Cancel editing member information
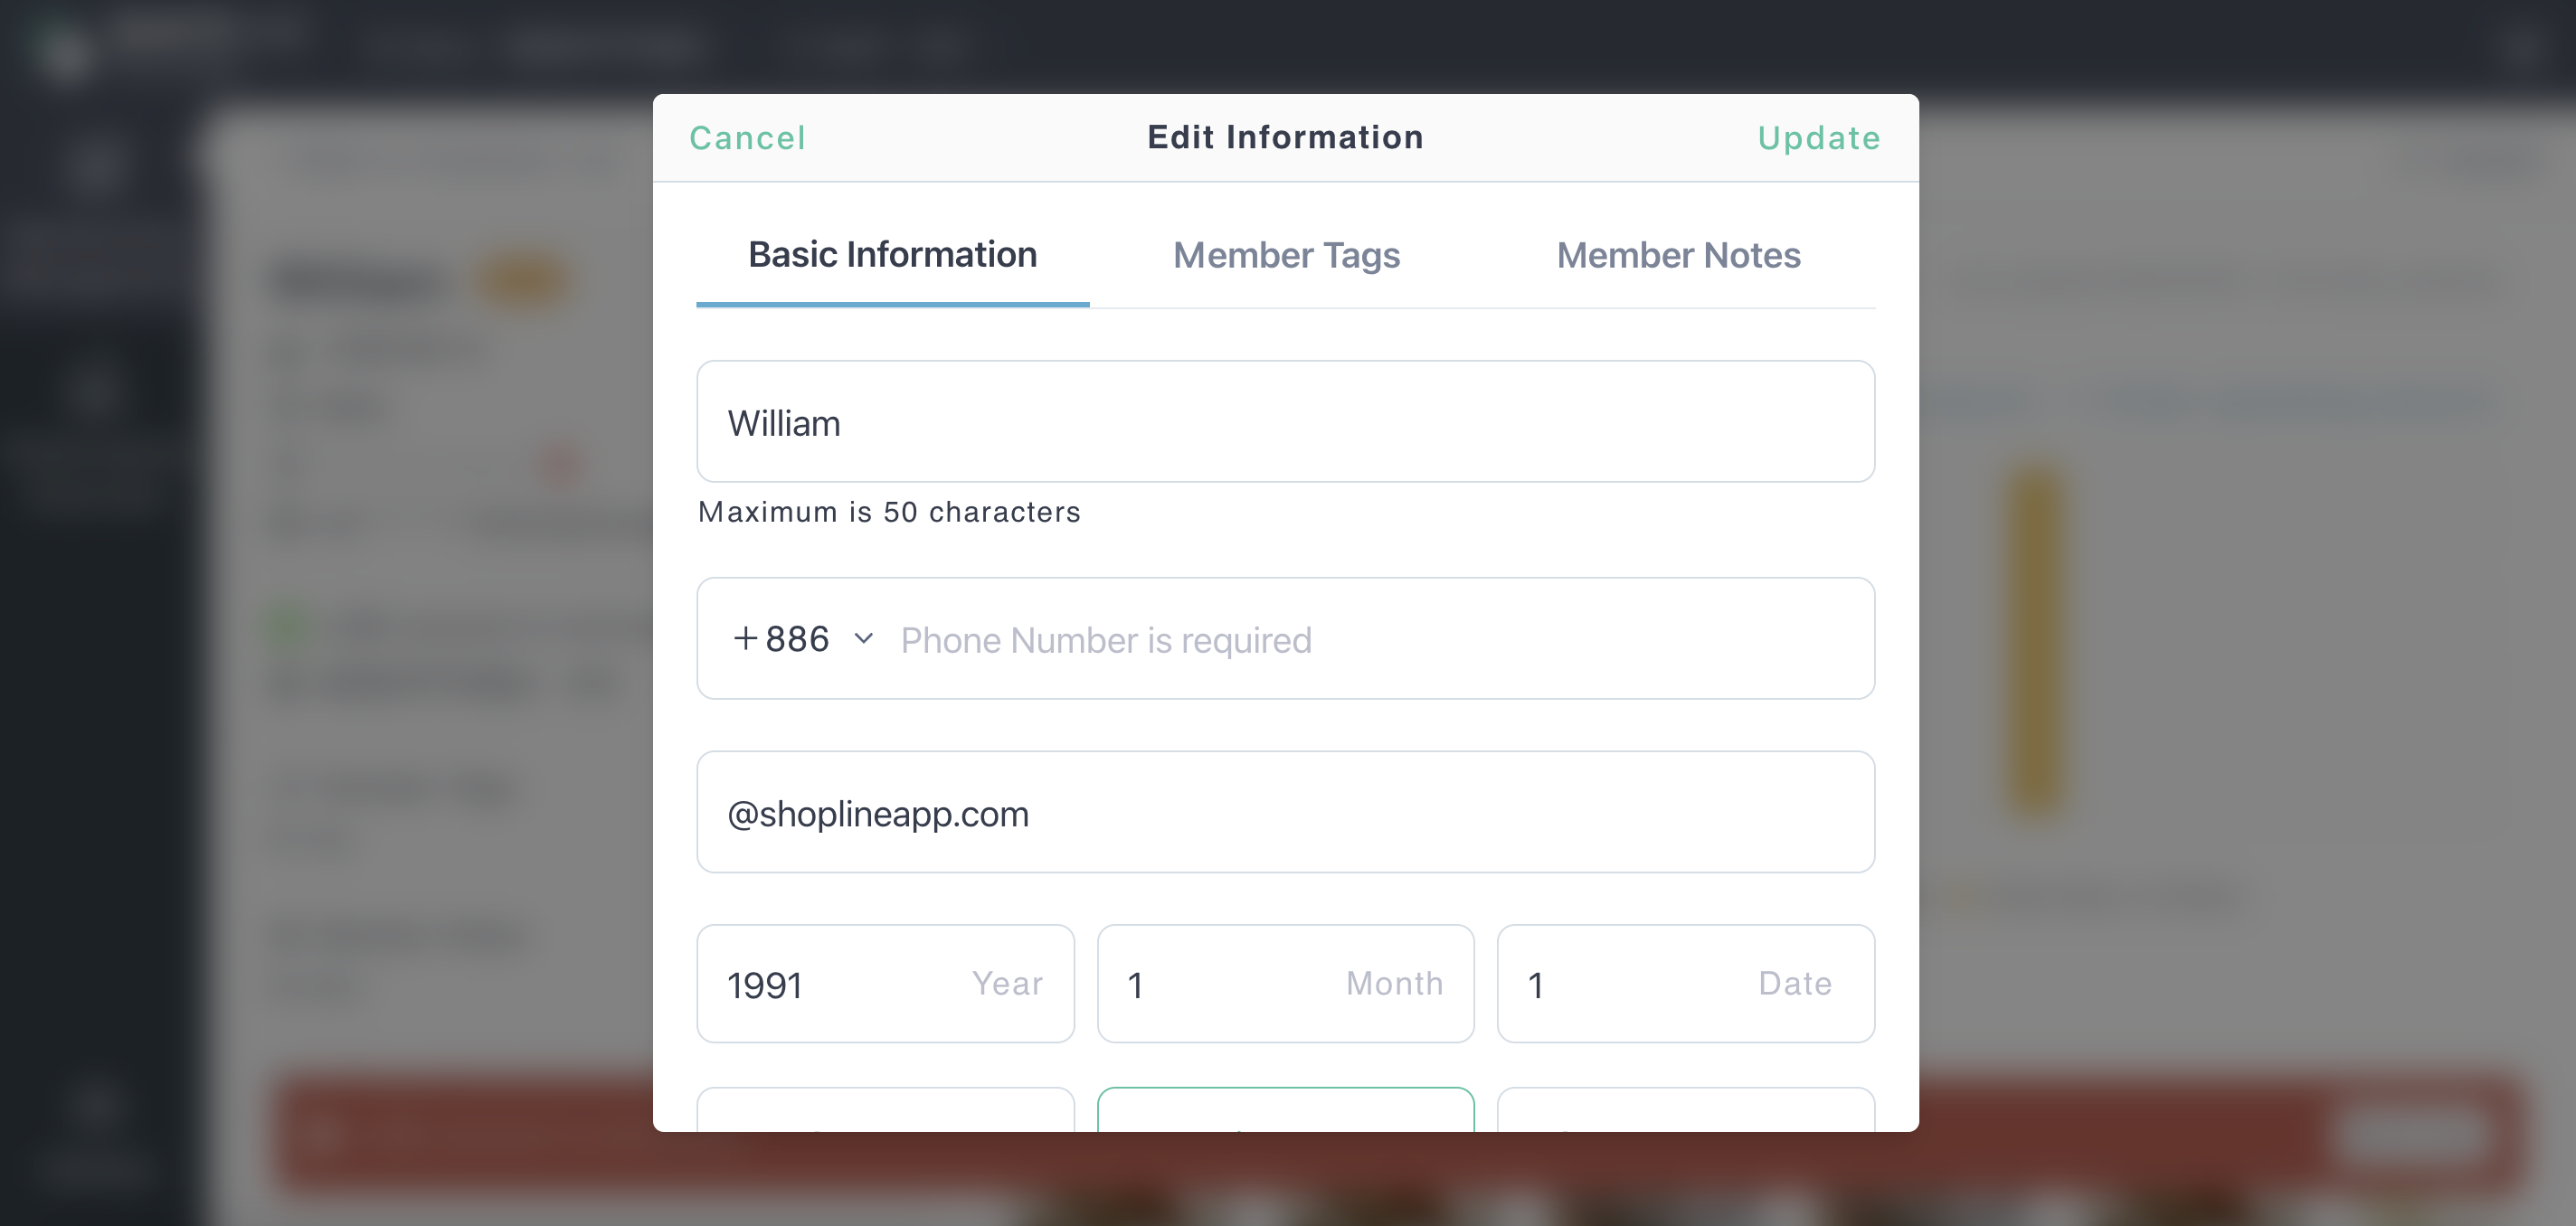2576x1226 pixels. (x=747, y=137)
